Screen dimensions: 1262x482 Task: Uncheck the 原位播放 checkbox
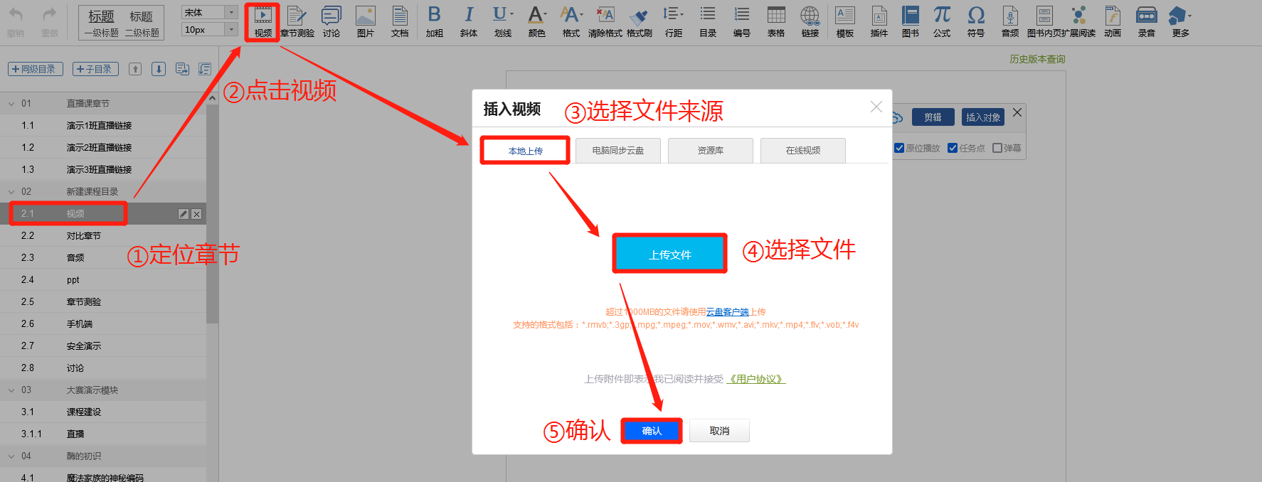coord(899,148)
